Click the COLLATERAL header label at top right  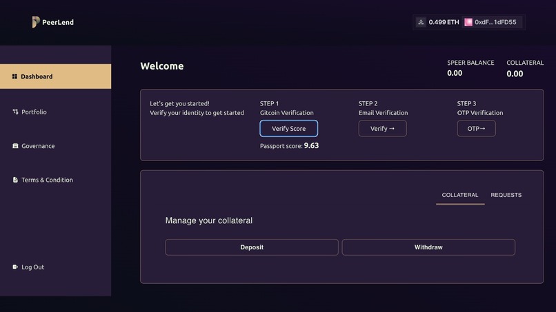click(525, 63)
